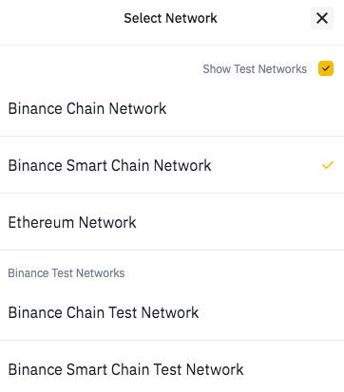Switch to Ethereum Network

pos(172,222)
